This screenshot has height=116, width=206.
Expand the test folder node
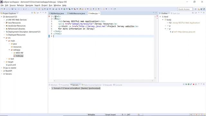pos(7,59)
